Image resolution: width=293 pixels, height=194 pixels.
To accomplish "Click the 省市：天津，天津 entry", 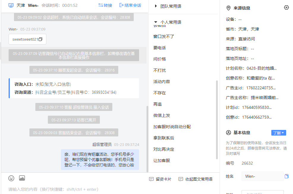I will click(x=242, y=29).
